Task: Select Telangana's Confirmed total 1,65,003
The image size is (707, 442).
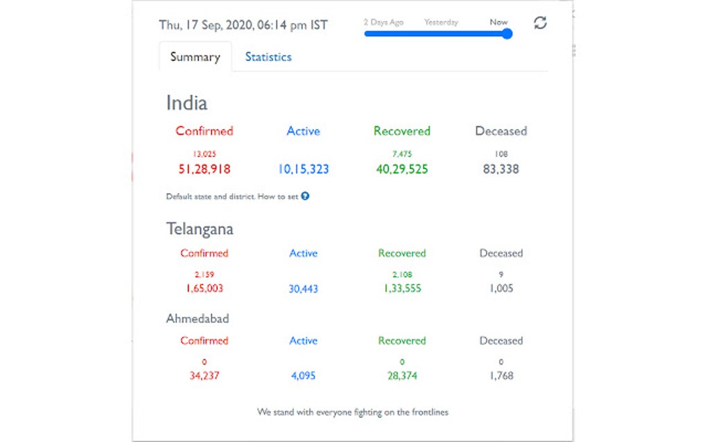Action: pos(204,288)
